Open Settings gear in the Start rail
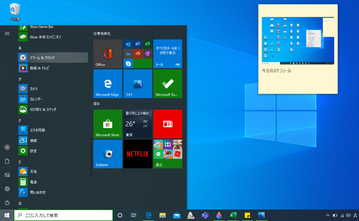 click(7, 189)
